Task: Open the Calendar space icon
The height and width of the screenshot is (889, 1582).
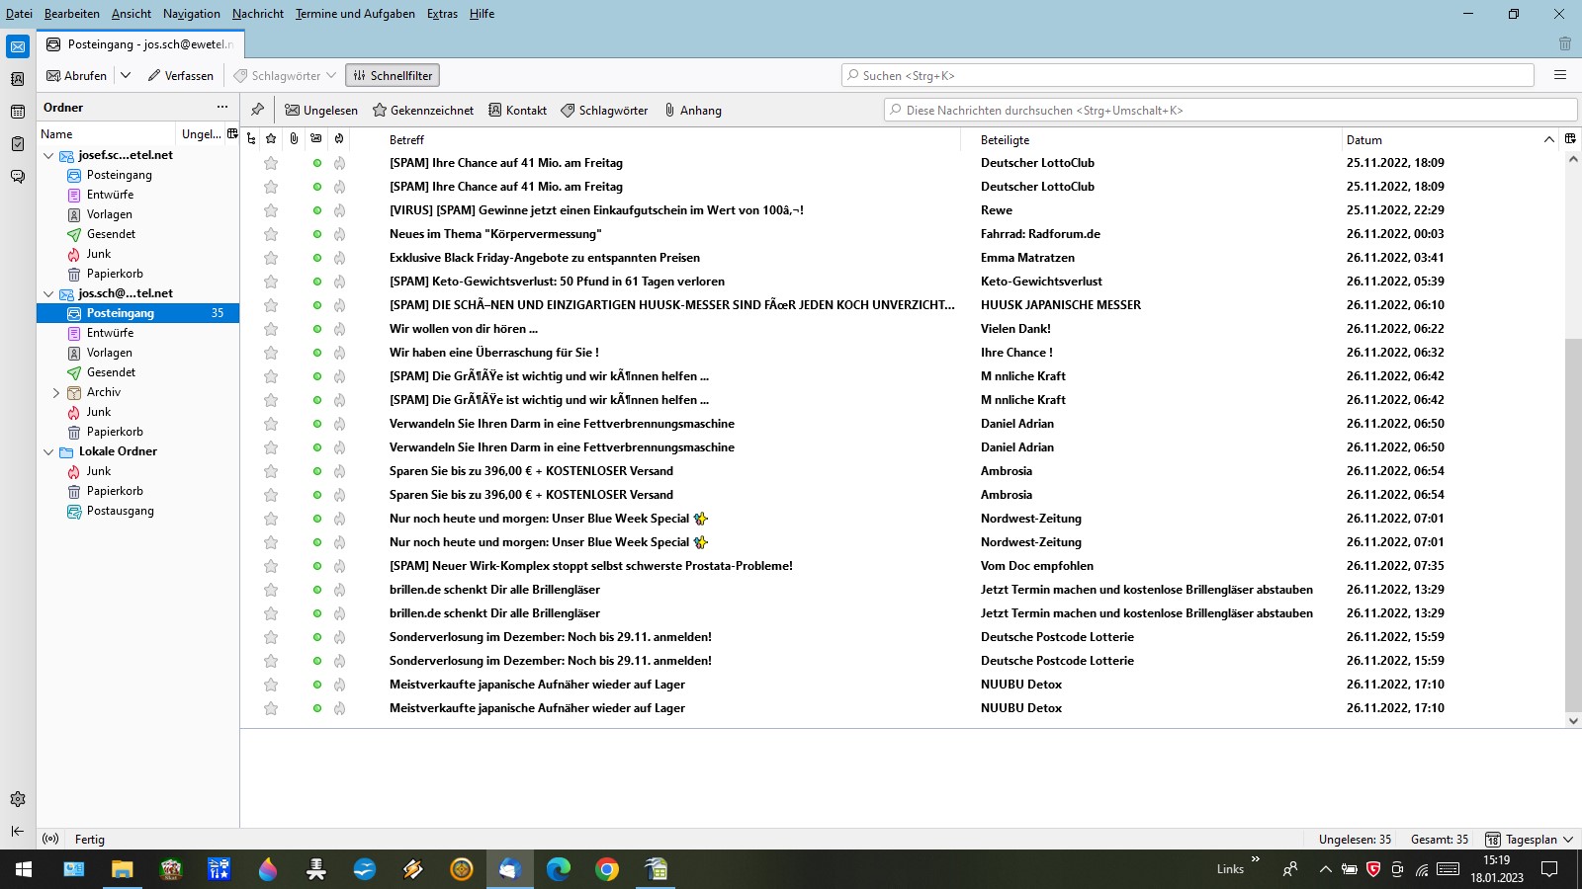Action: (18, 112)
